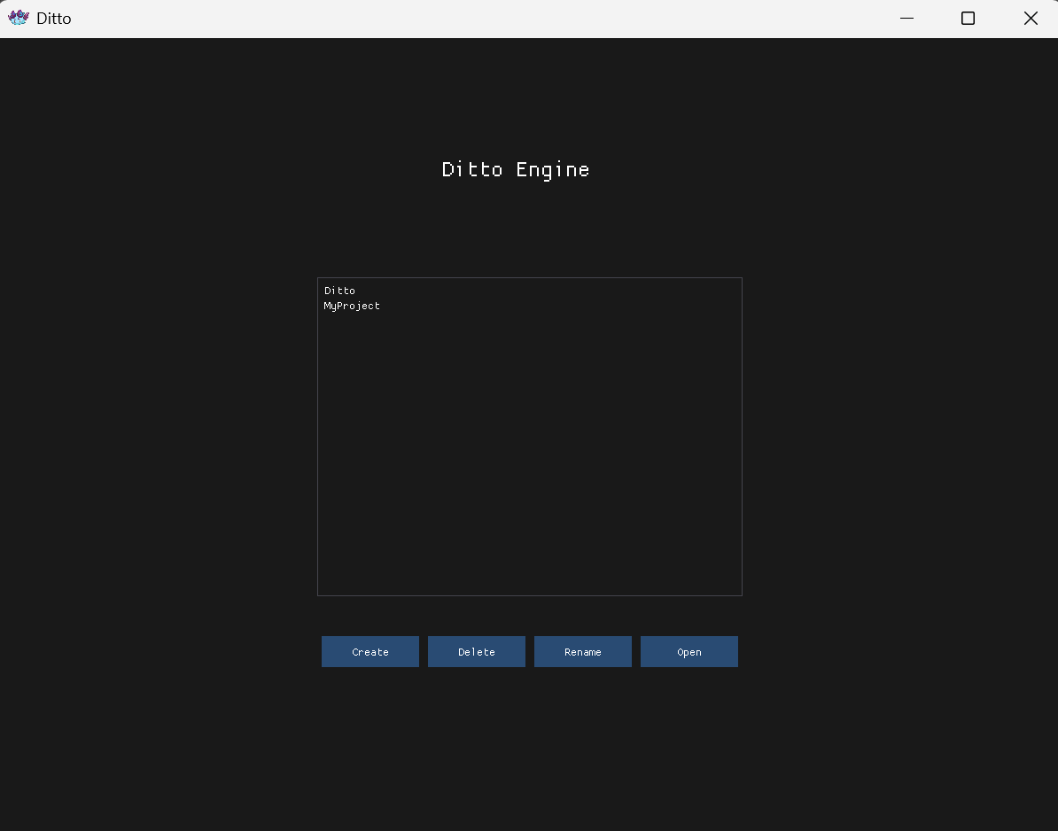1058x831 pixels.
Task: Click empty space between heading and project list
Action: click(530, 229)
